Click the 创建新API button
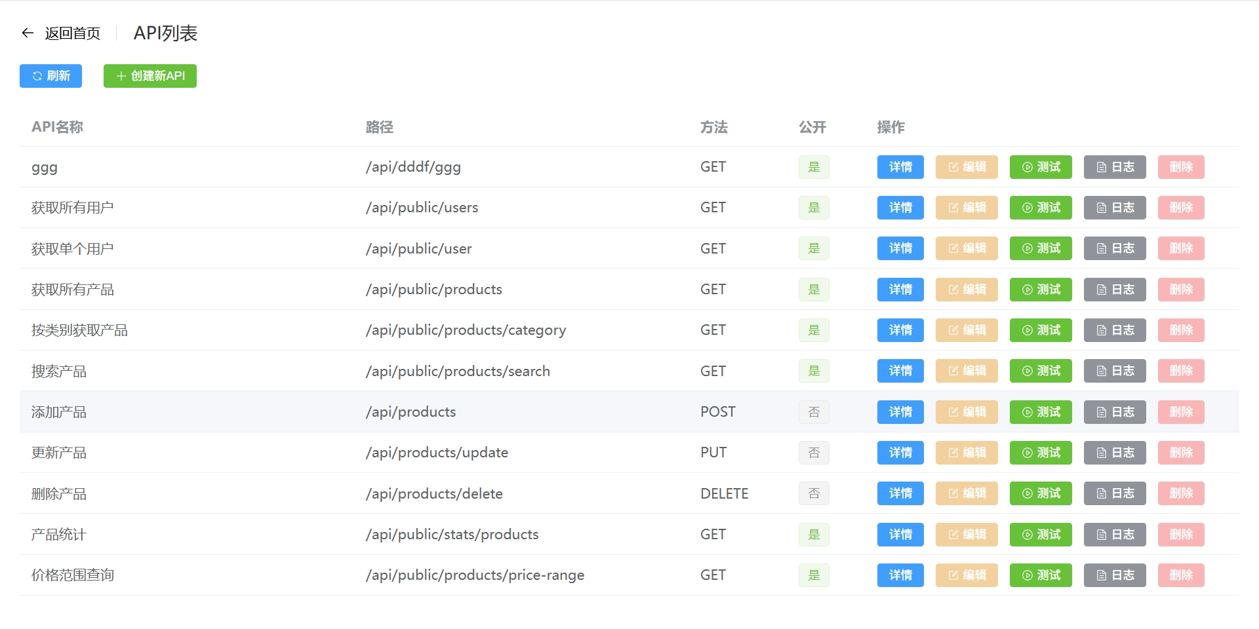The height and width of the screenshot is (629, 1259). 150,76
